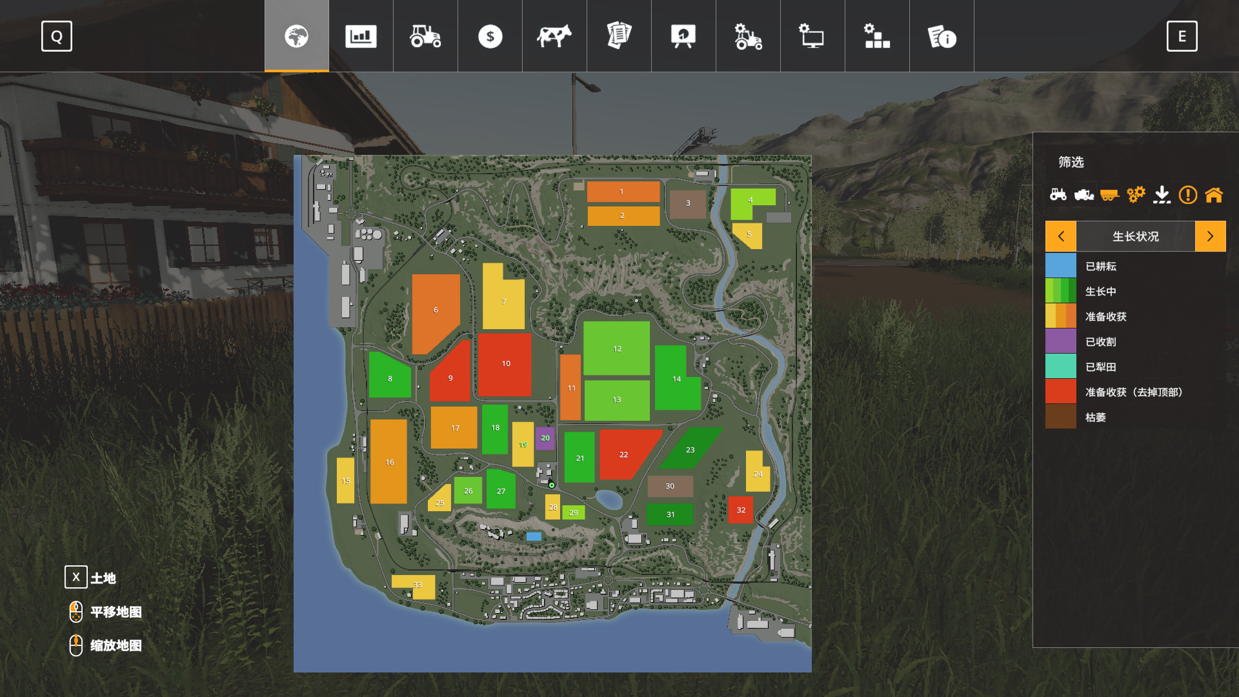Toggle the orange trailer filter

pos(1110,194)
